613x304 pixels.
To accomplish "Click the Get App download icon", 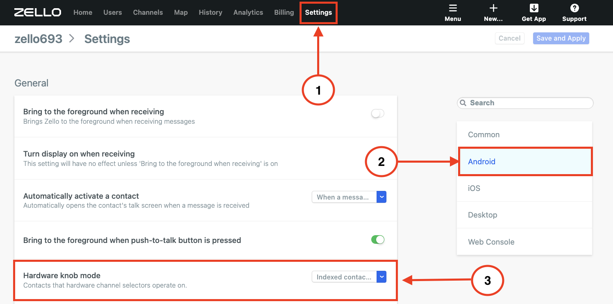I will tap(534, 8).
